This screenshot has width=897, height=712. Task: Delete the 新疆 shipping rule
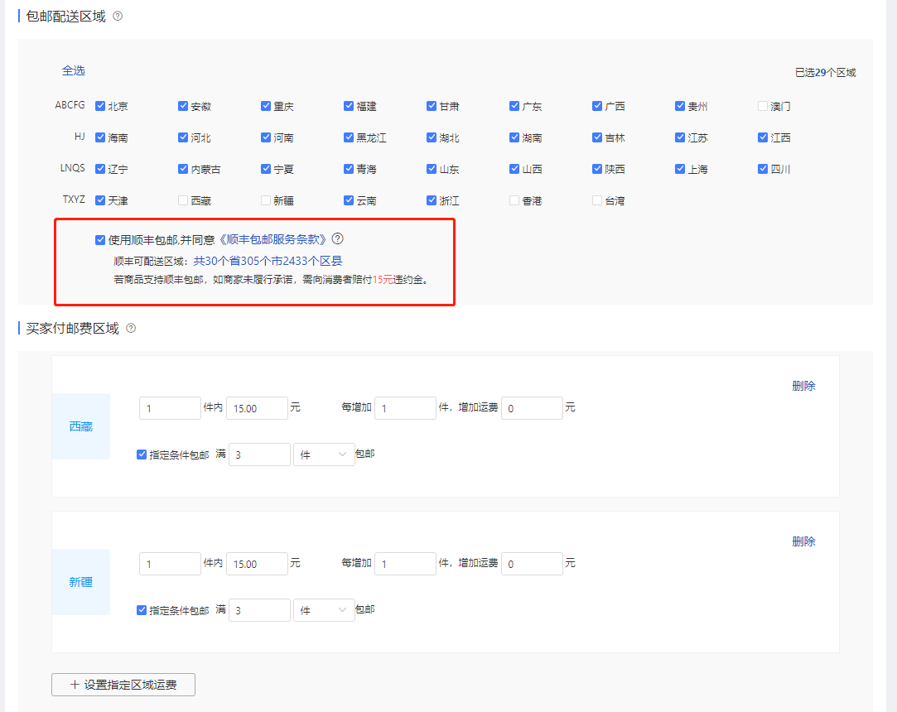[803, 541]
